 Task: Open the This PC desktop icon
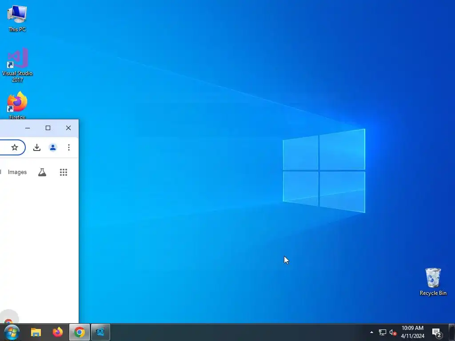pyautogui.click(x=17, y=18)
